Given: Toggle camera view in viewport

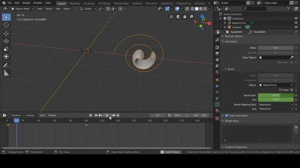Looking at the screenshot, I should 178,17.
